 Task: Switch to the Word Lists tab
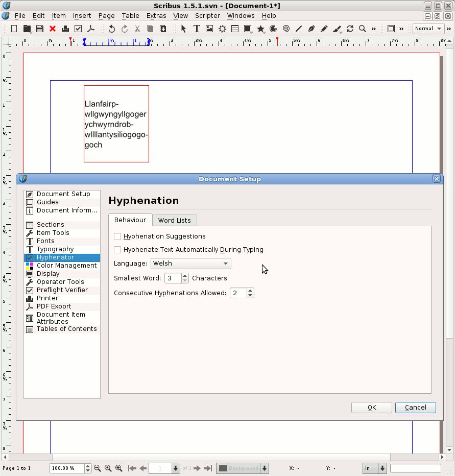pyautogui.click(x=174, y=220)
